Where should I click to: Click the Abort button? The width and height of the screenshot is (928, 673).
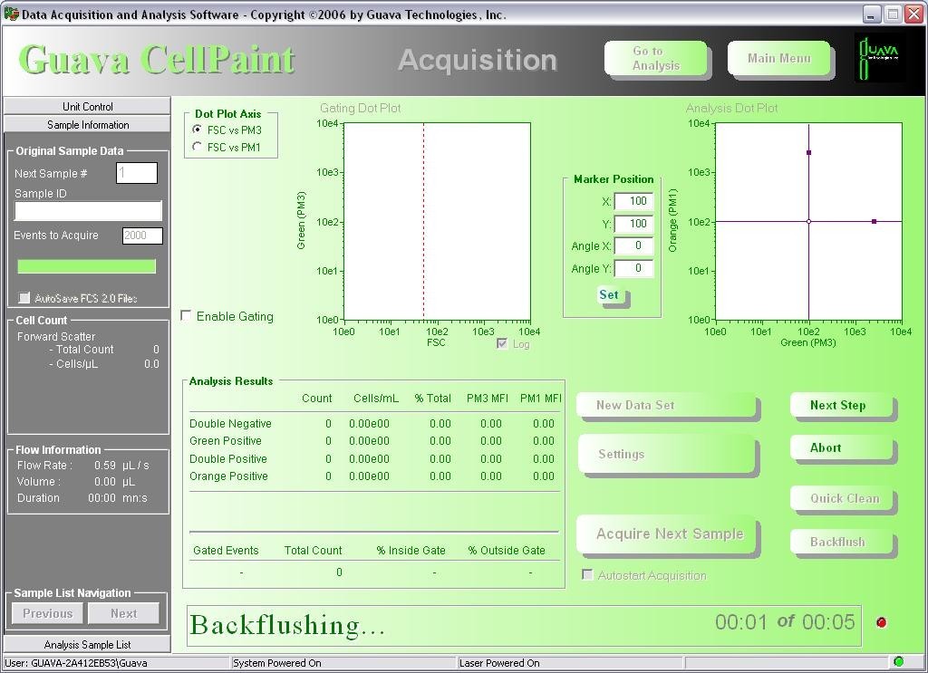pos(842,447)
